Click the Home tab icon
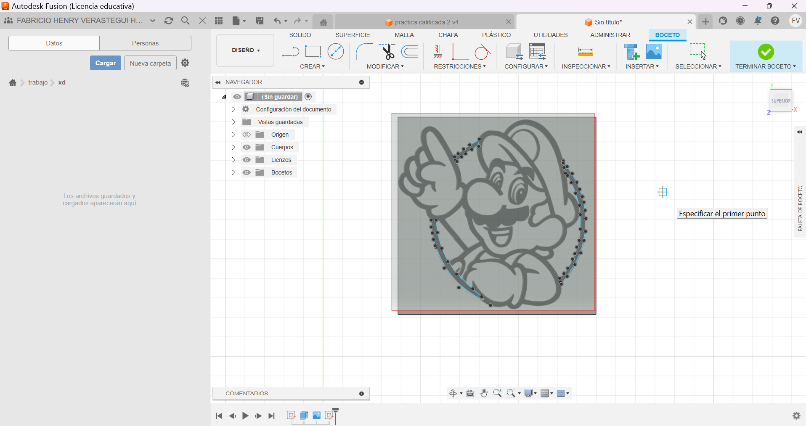 [323, 22]
